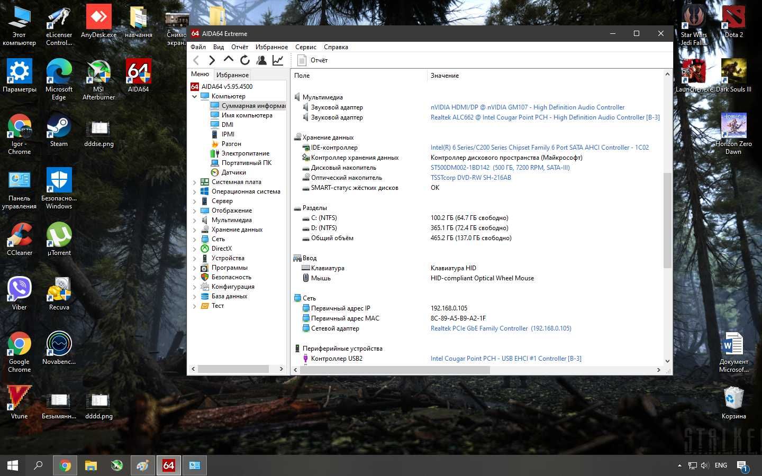Screen dimensions: 762x476
Task: Open the Справка menu
Action: coord(336,47)
